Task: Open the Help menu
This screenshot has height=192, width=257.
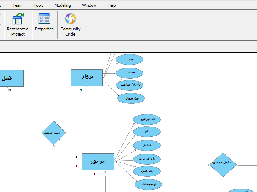Action: [x=111, y=5]
